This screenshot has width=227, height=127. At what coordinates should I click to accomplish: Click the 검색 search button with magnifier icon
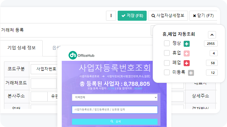tap(115, 121)
